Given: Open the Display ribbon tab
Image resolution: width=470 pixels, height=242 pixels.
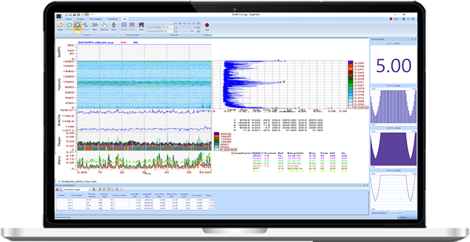Looking at the screenshot, I should pyautogui.click(x=80, y=19).
